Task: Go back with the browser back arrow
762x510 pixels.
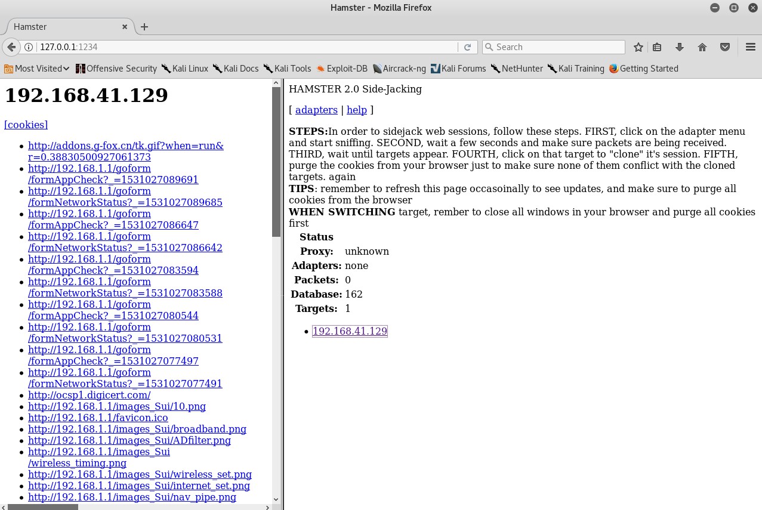Action: click(11, 47)
